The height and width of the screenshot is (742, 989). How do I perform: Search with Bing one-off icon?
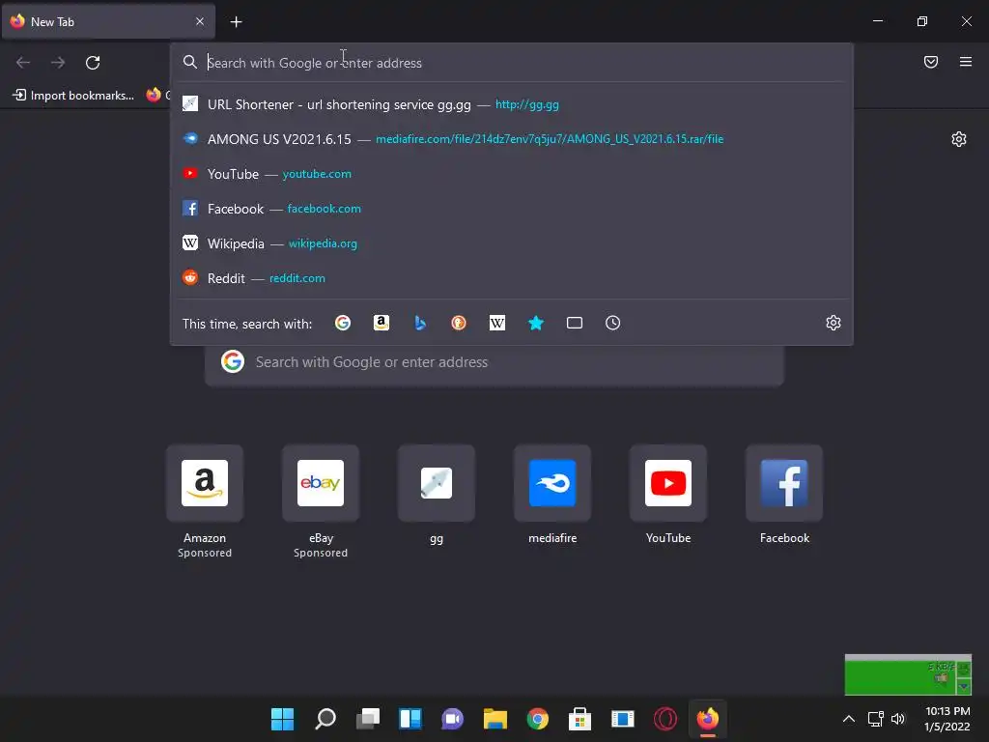[420, 323]
